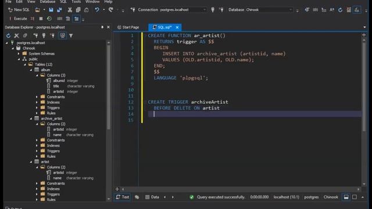Select the albumid column under album
The width and height of the screenshot is (372, 209).
click(59, 81)
